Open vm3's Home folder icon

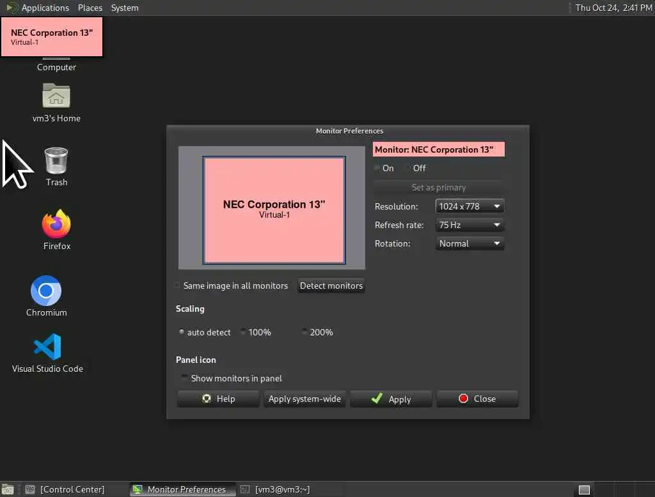click(x=56, y=103)
